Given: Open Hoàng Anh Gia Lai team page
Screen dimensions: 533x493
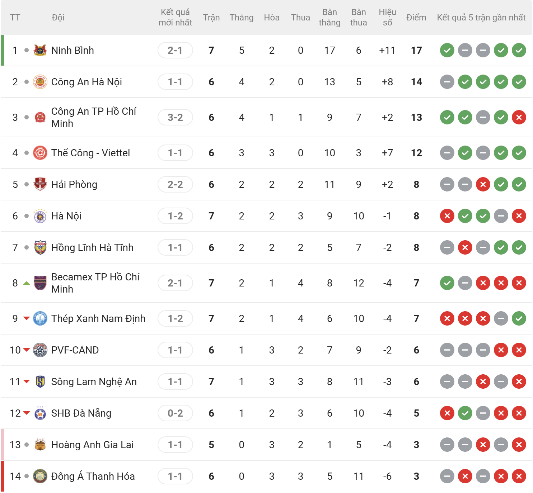Looking at the screenshot, I should click(92, 445).
